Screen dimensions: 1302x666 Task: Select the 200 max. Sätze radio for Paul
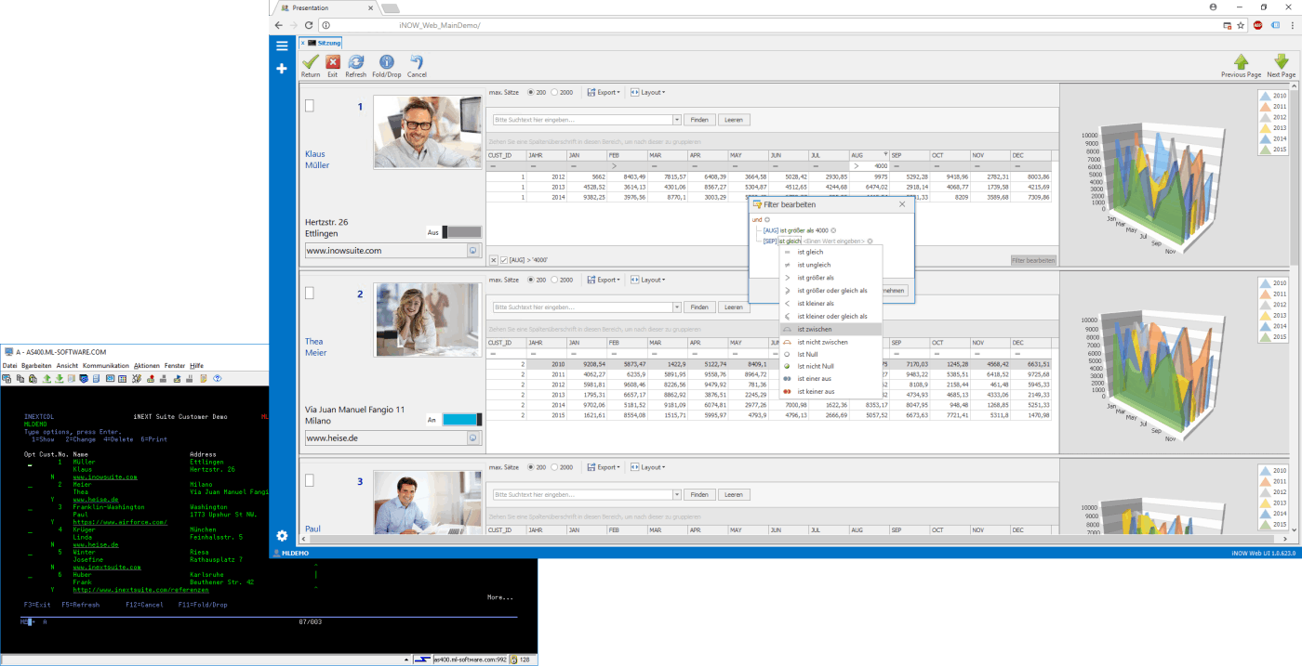(x=531, y=467)
